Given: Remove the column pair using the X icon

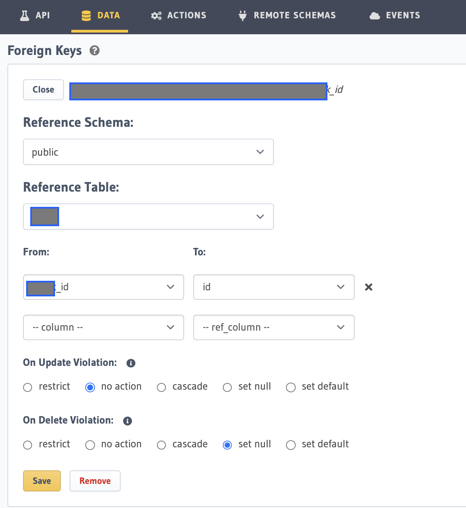Looking at the screenshot, I should point(369,287).
